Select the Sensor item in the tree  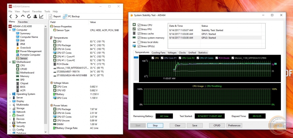[x=24, y=58]
